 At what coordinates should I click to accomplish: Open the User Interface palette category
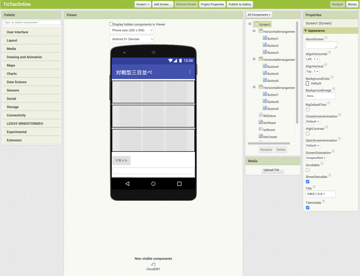tap(31, 32)
